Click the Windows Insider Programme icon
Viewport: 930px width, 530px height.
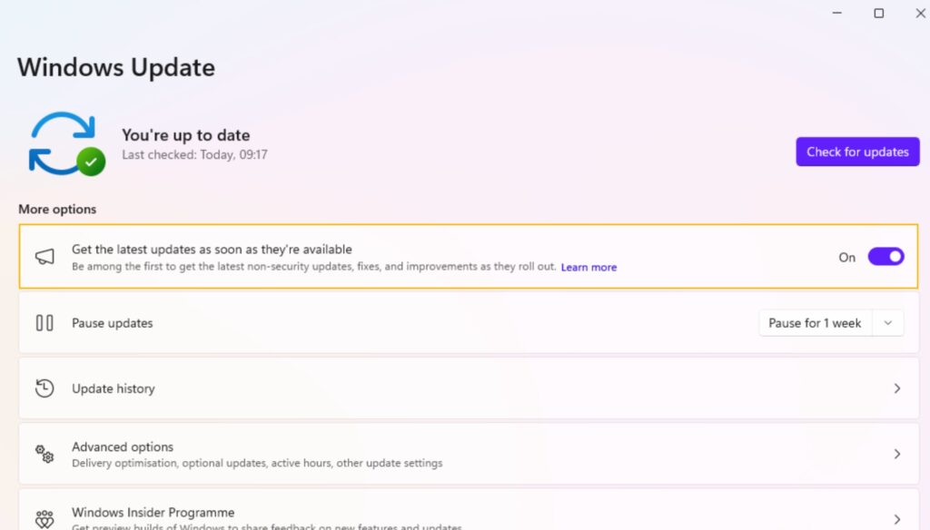click(x=45, y=519)
